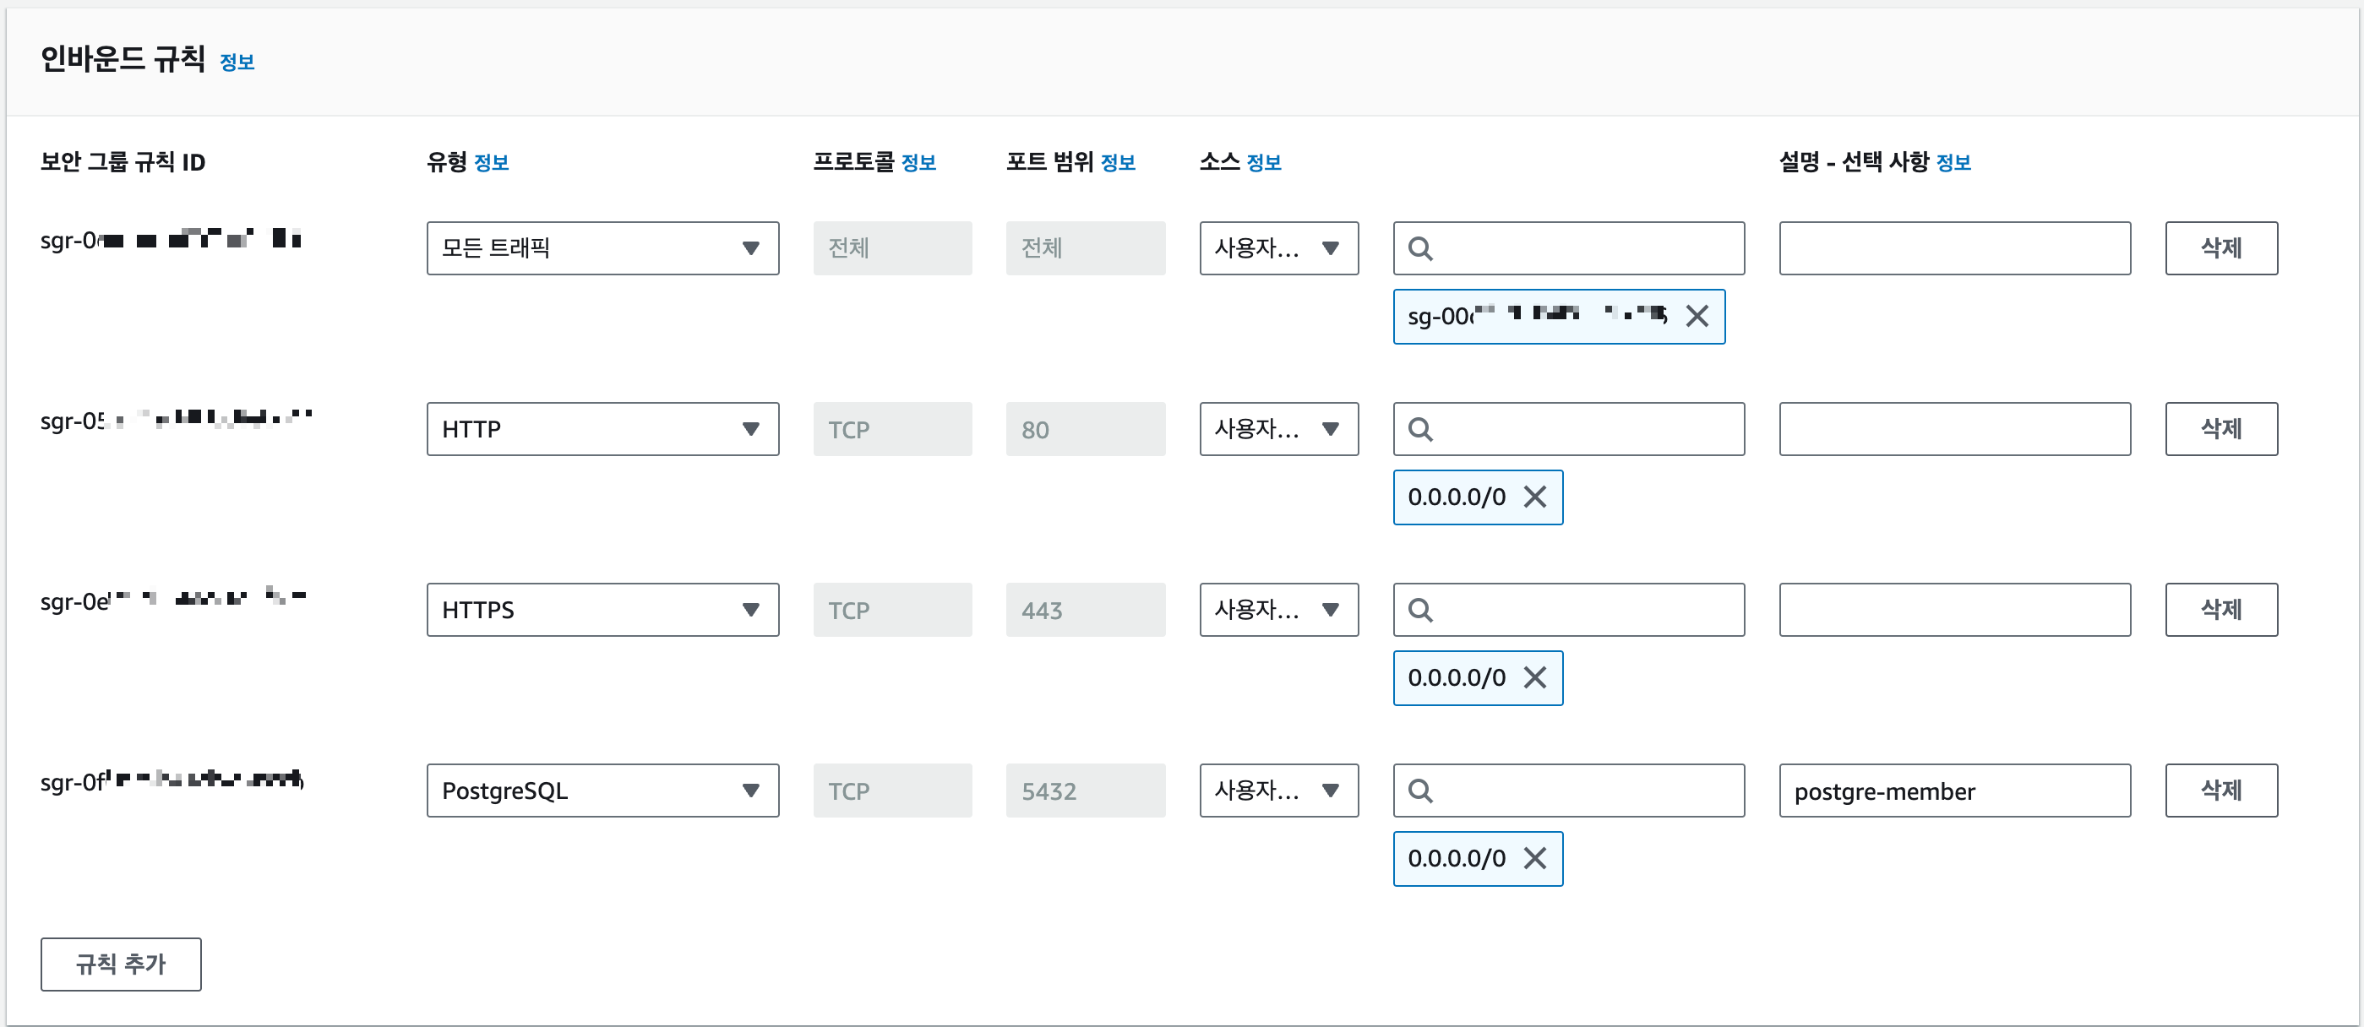
Task: Click 규칙 추가 button
Action: coord(120,964)
